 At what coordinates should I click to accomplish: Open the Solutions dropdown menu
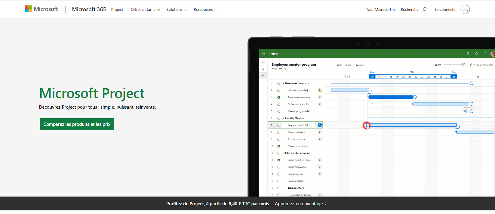177,10
